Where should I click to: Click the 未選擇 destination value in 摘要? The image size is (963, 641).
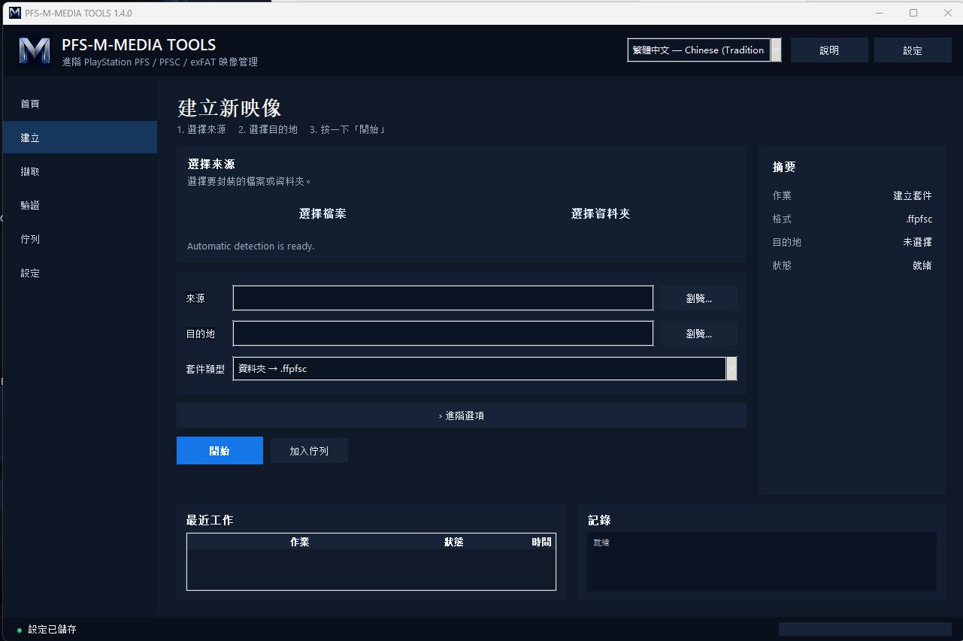click(917, 242)
